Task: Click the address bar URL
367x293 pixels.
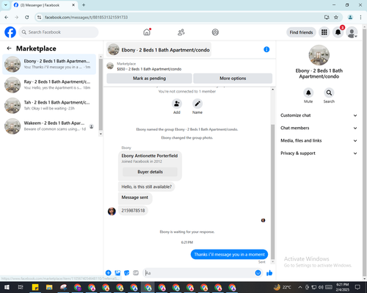Action: (x=86, y=18)
